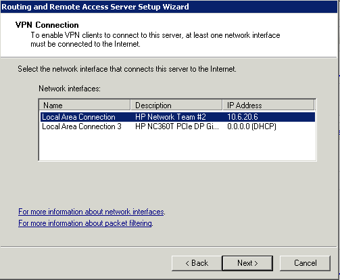
Task: Select the Local Area Connection 3 interface
Action: pyautogui.click(x=177, y=126)
